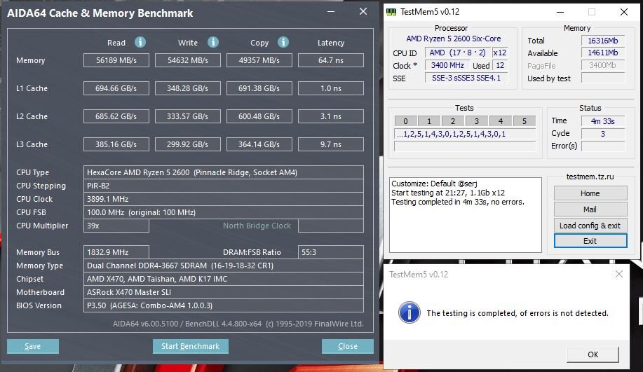Click the AIDA64 Close button

(348, 346)
